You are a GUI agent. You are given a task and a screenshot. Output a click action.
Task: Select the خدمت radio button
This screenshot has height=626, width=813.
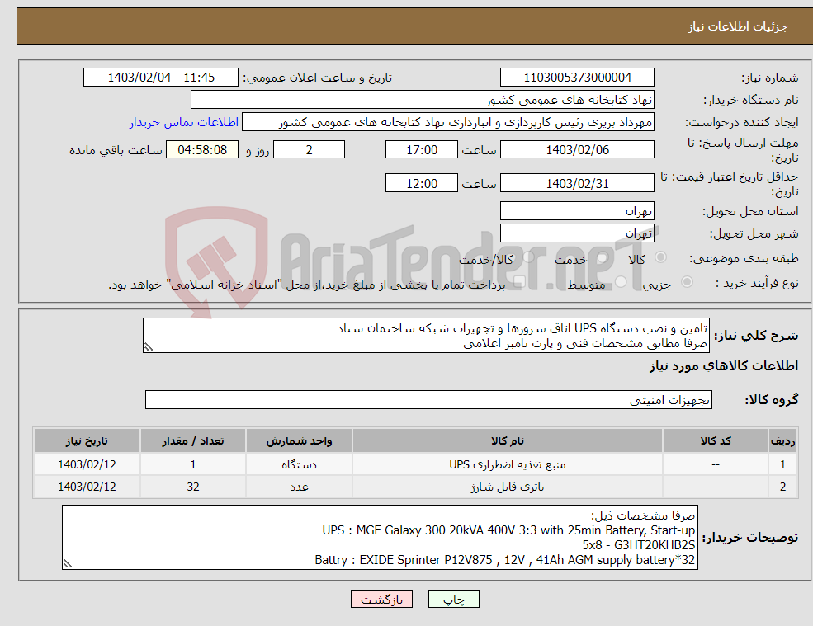602,257
